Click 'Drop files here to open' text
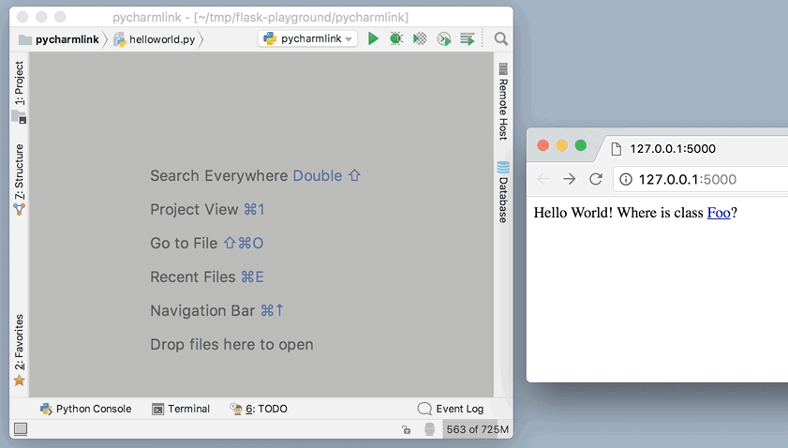 click(231, 344)
